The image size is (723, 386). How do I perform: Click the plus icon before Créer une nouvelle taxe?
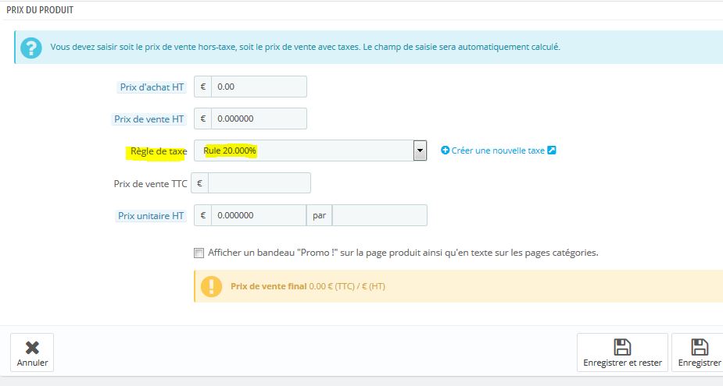tap(445, 151)
